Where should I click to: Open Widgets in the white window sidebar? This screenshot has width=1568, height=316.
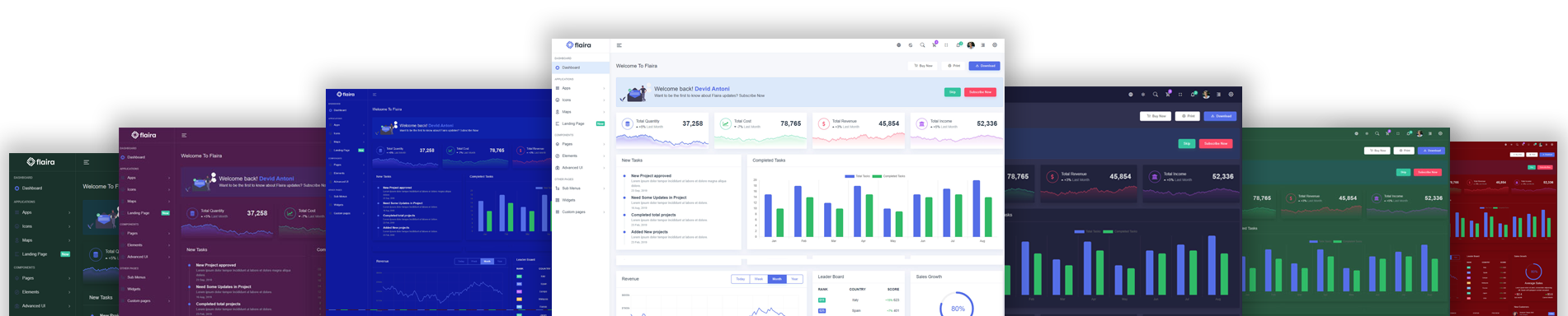pyautogui.click(x=581, y=200)
